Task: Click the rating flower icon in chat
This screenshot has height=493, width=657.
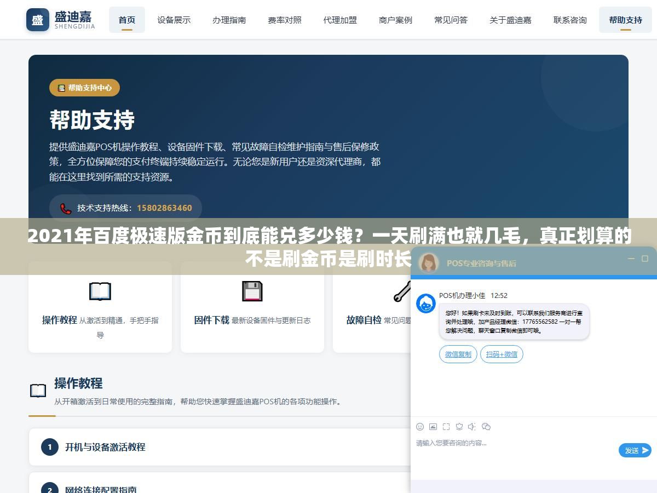Action: coord(459,427)
